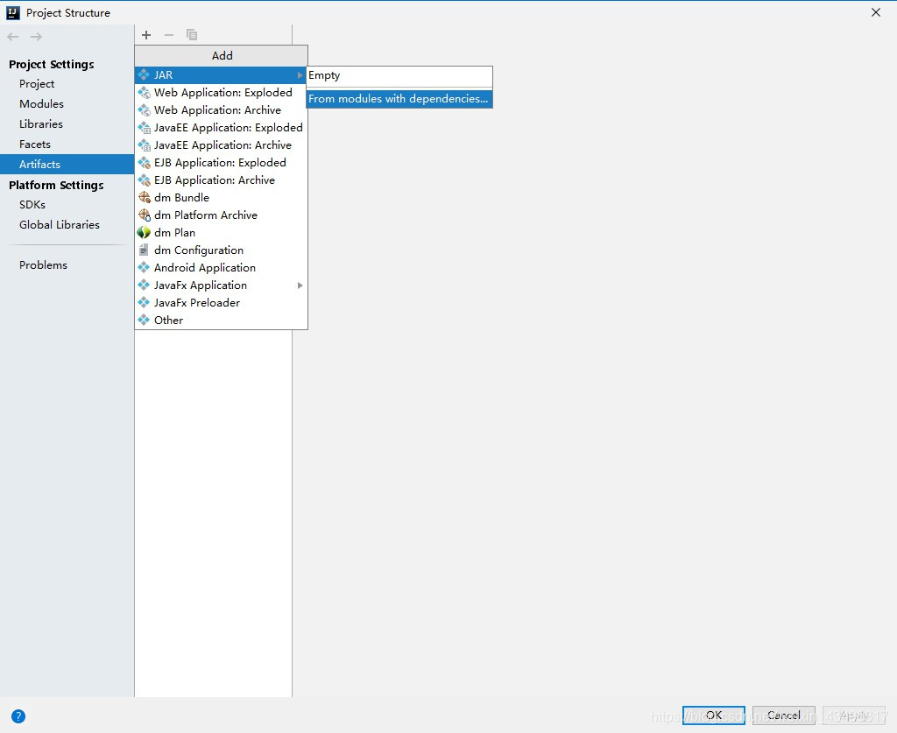Click the dm Configuration document icon
Image resolution: width=897 pixels, height=733 pixels.
tap(145, 250)
